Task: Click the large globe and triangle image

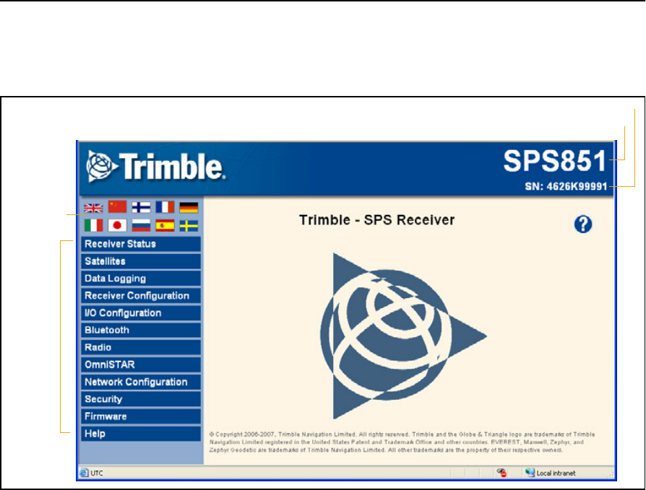Action: [403, 336]
